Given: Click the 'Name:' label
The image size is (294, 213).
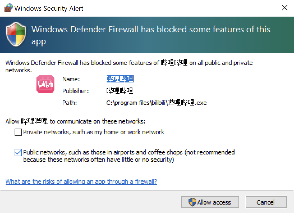Looking at the screenshot, I should [x=71, y=79].
